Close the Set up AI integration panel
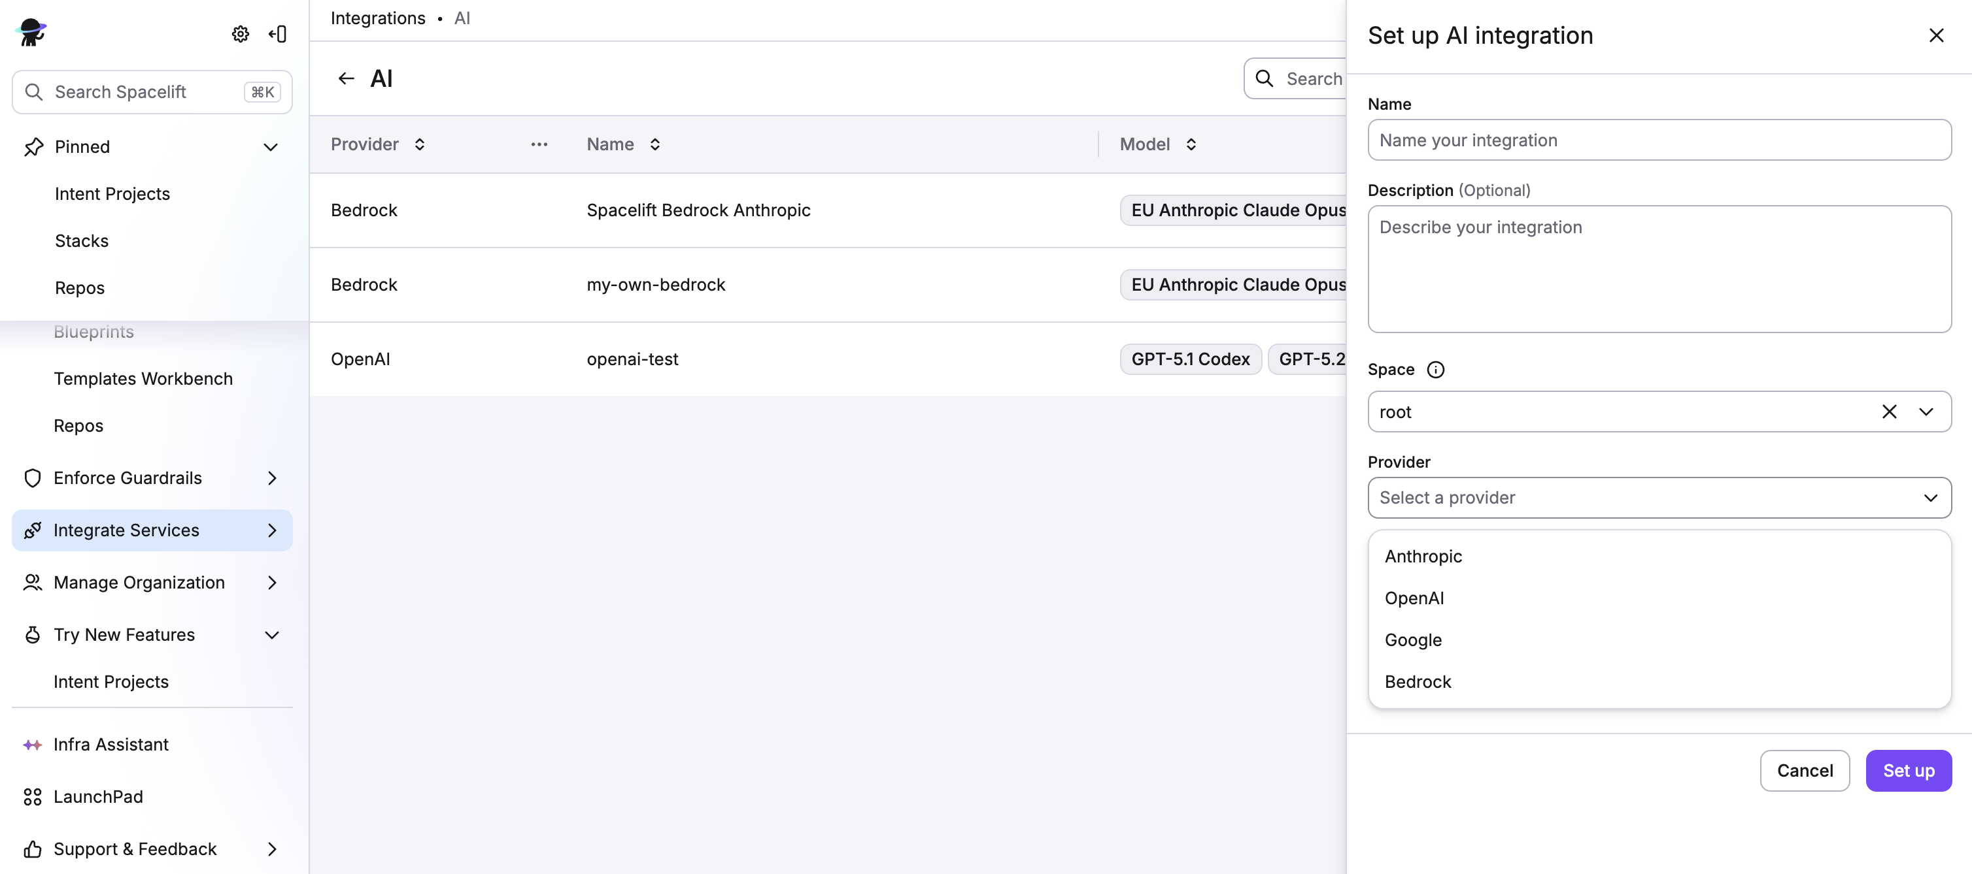 click(1936, 35)
